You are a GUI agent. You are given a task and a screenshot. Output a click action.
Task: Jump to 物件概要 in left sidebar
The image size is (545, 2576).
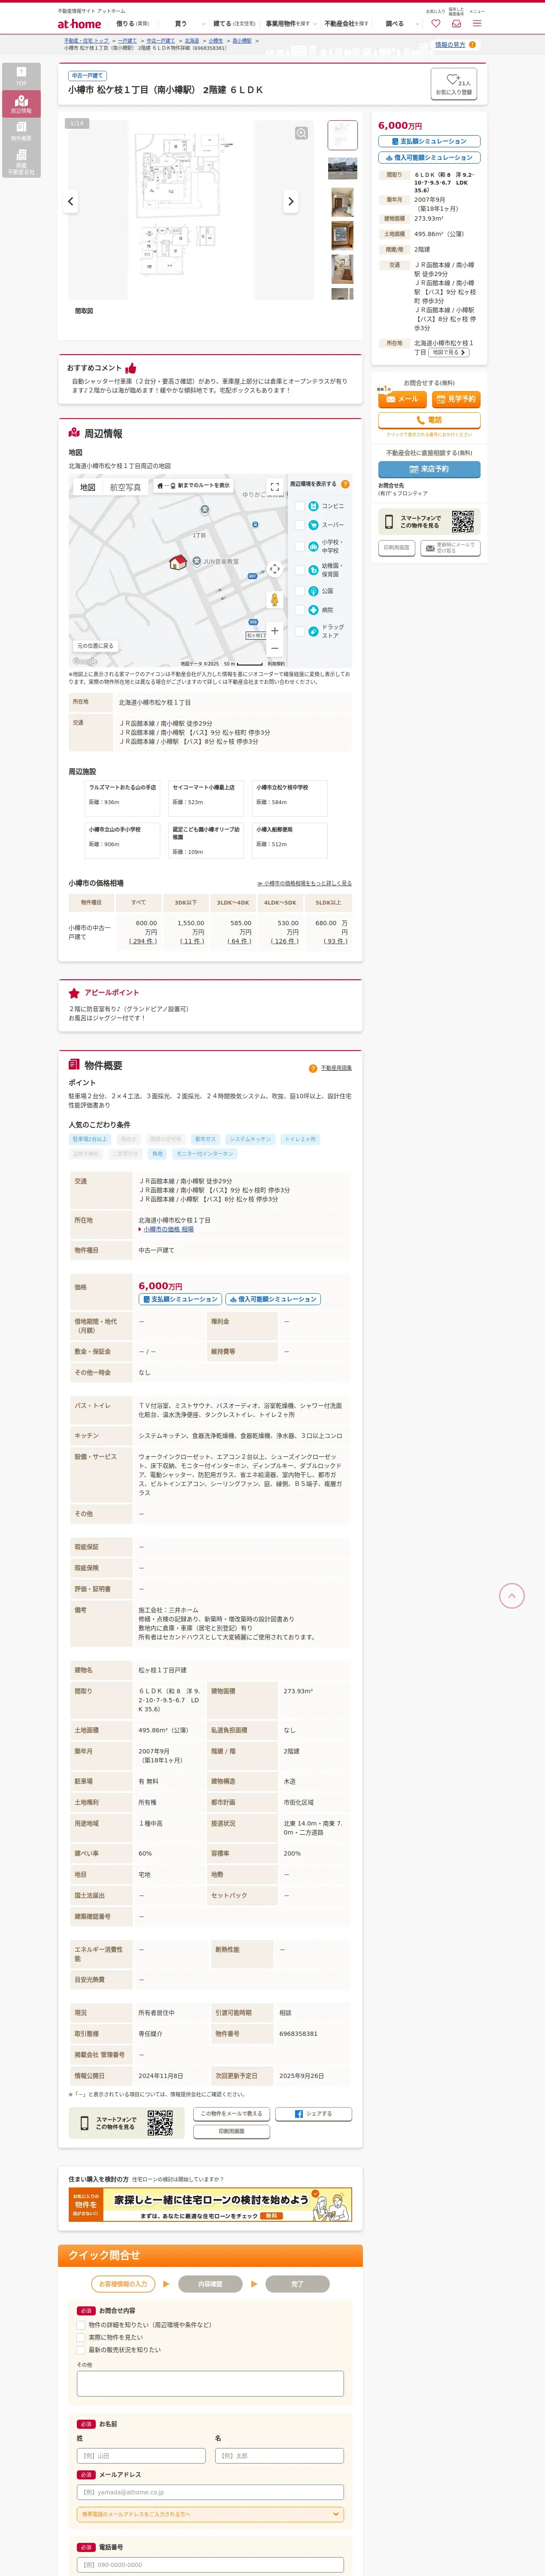[x=21, y=131]
